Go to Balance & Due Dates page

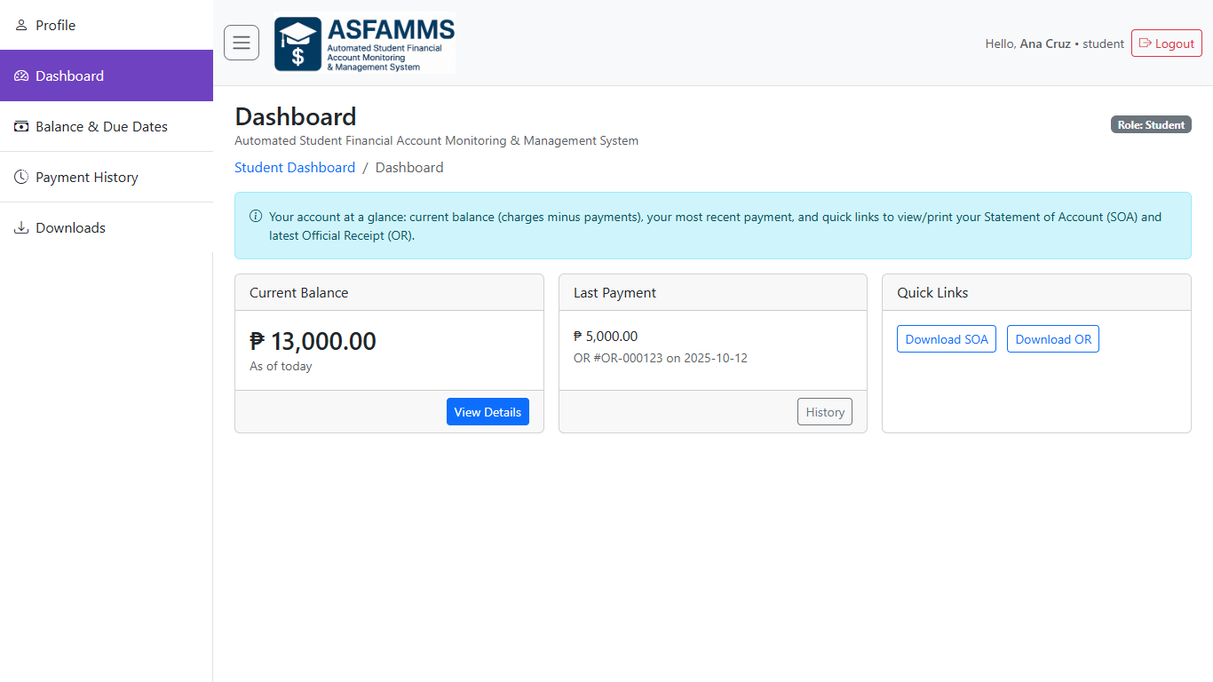point(101,127)
